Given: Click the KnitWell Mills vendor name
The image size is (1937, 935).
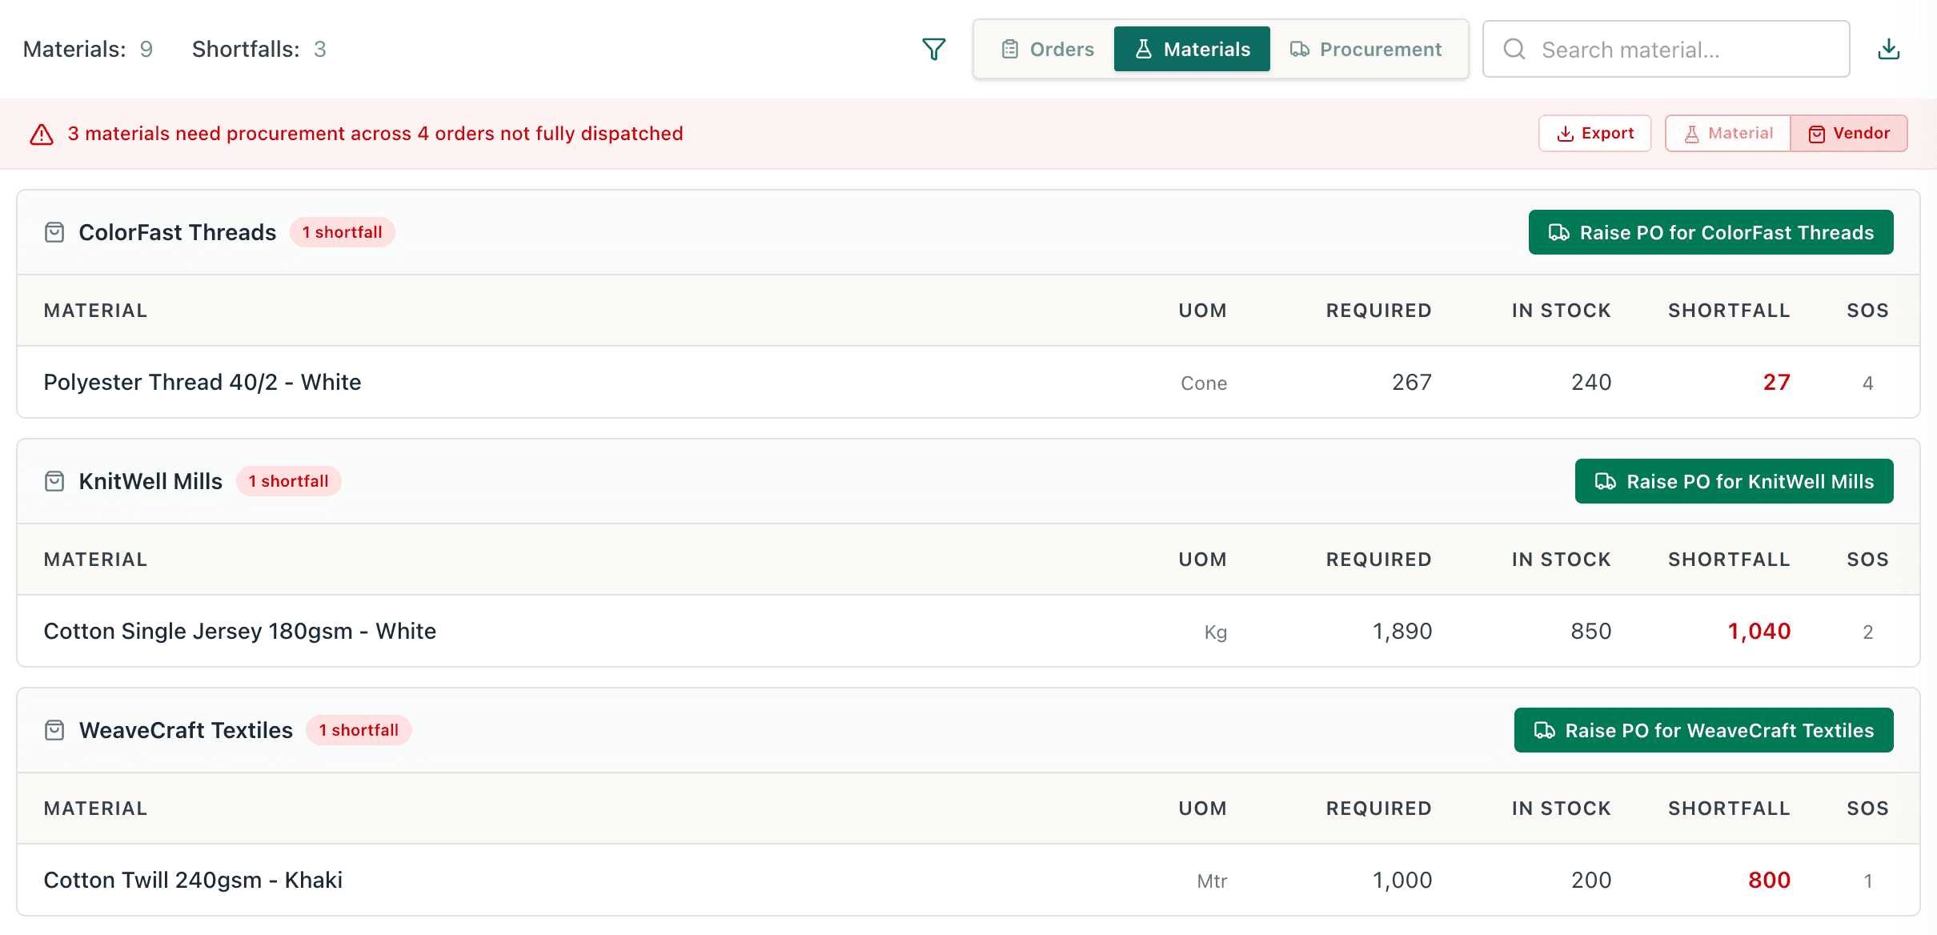Looking at the screenshot, I should [x=150, y=482].
